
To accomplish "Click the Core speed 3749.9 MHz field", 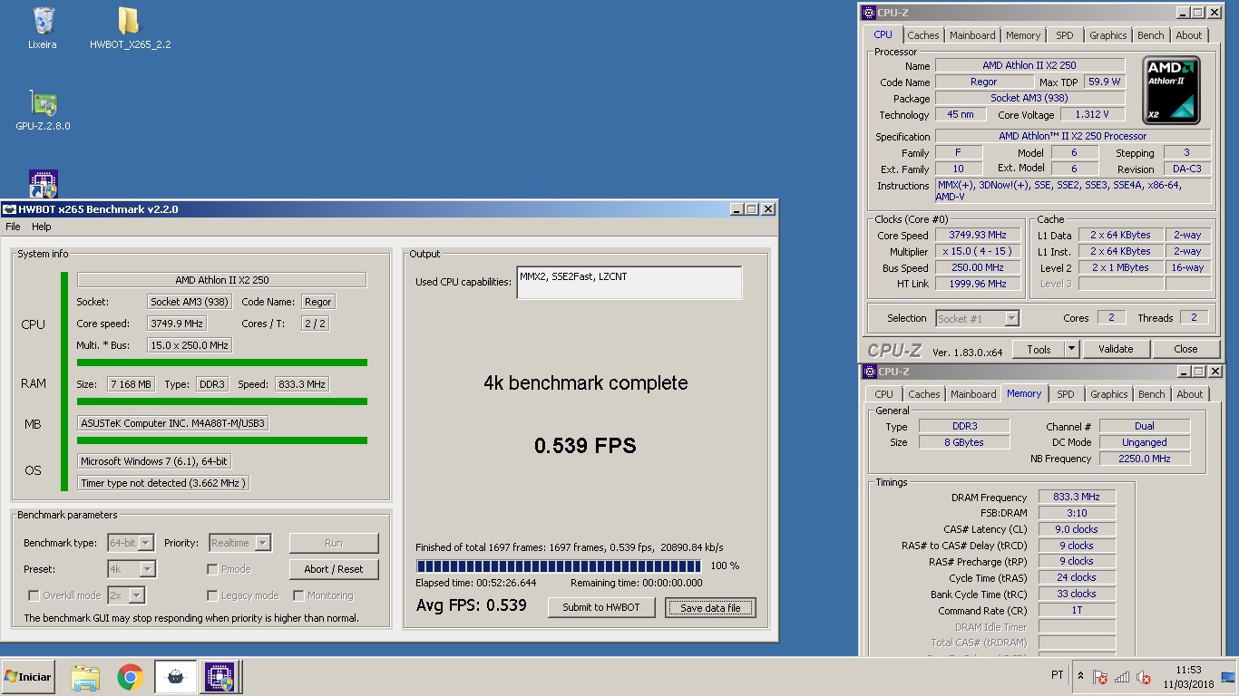I will tap(177, 324).
